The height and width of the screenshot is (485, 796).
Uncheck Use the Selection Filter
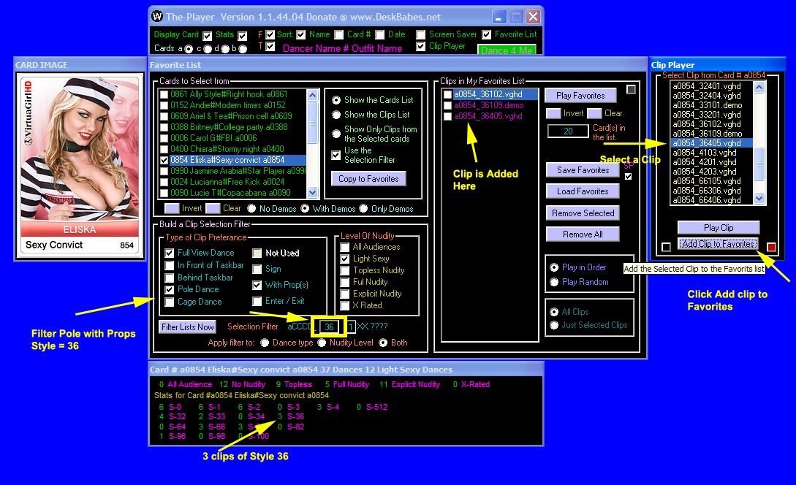click(336, 156)
